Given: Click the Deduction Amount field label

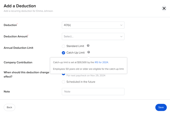Looking at the screenshot, I should [x=16, y=36].
